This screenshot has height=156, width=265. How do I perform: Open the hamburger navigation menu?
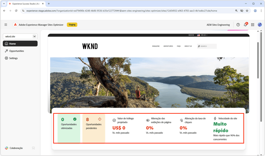click(6, 25)
